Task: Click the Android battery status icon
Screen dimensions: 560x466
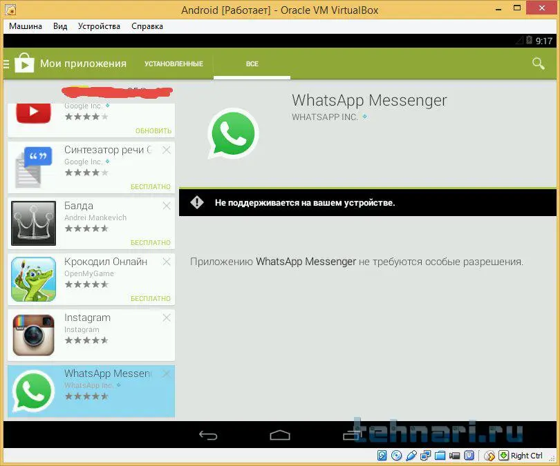Action: point(529,40)
